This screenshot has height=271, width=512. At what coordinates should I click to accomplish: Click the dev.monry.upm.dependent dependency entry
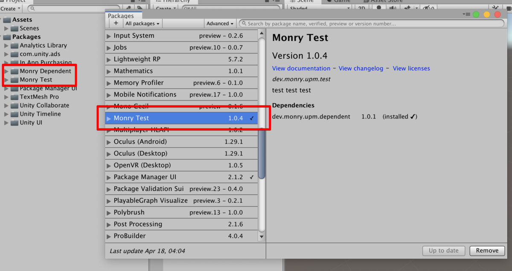click(311, 116)
